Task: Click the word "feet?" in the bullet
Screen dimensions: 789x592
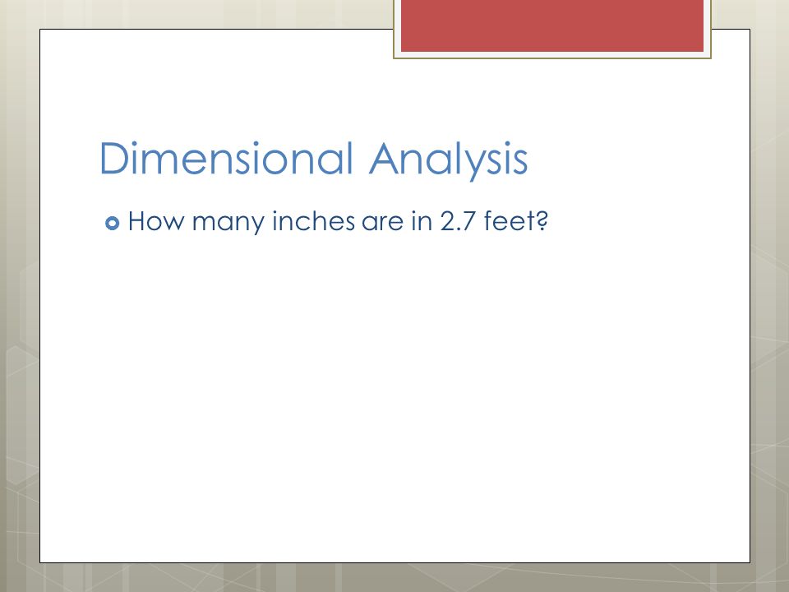Action: click(x=516, y=221)
